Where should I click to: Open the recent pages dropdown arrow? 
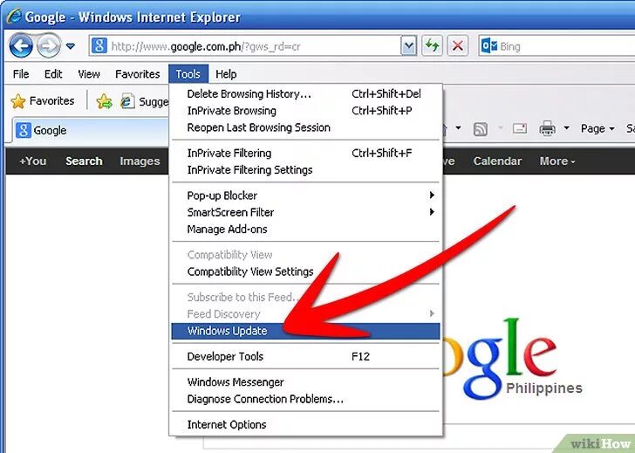coord(71,46)
